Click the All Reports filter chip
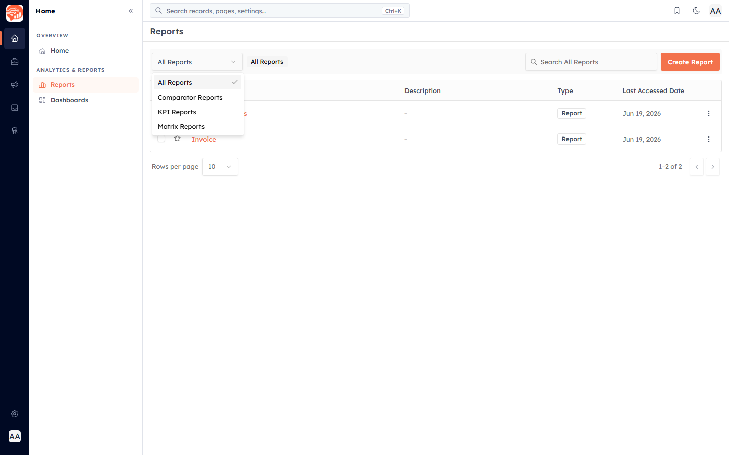The height and width of the screenshot is (455, 729). 267,62
